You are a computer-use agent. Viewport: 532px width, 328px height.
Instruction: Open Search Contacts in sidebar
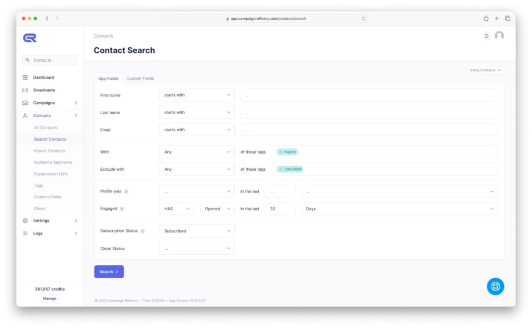tap(50, 139)
